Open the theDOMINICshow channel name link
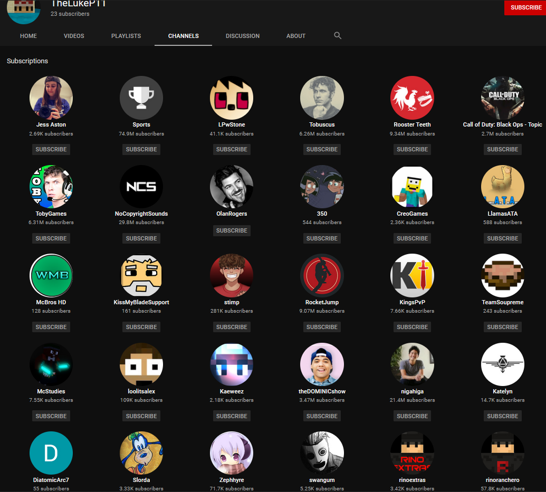The width and height of the screenshot is (546, 492). click(322, 391)
